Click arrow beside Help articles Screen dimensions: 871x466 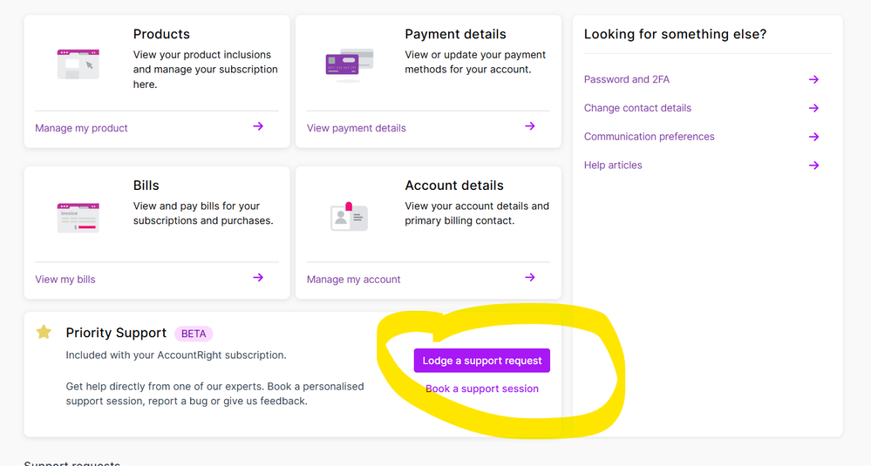(x=813, y=165)
